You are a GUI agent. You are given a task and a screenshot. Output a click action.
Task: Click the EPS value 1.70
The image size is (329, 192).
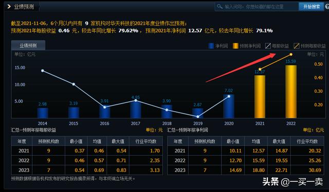click(x=155, y=151)
